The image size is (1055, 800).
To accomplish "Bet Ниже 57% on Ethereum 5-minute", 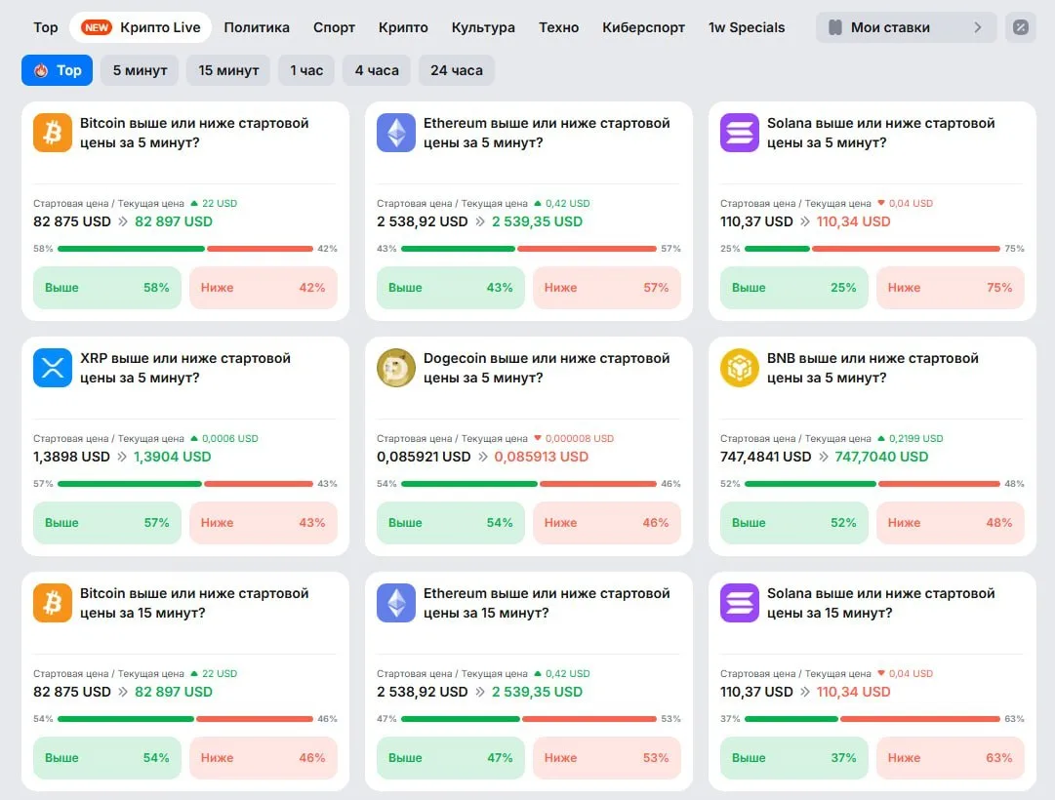I will point(607,288).
